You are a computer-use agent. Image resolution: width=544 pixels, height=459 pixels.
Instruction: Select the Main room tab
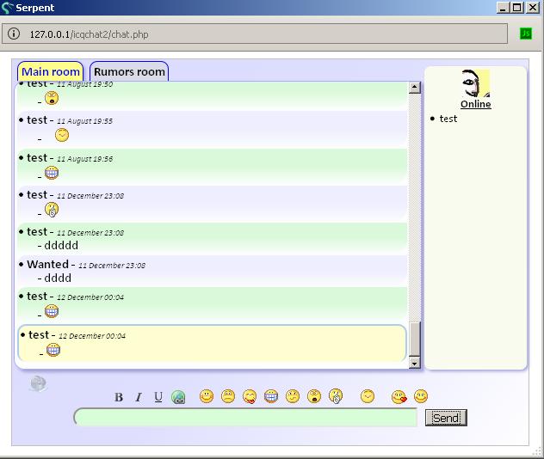click(51, 71)
